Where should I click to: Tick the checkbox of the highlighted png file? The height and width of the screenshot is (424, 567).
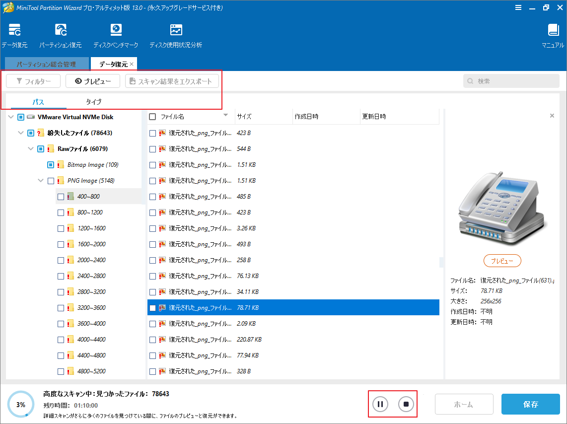pyautogui.click(x=152, y=307)
